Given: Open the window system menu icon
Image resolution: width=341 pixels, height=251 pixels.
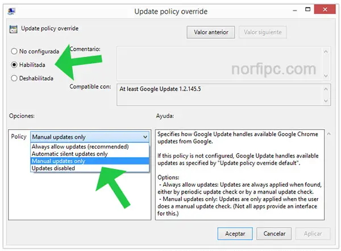Looking at the screenshot, I should (11, 11).
